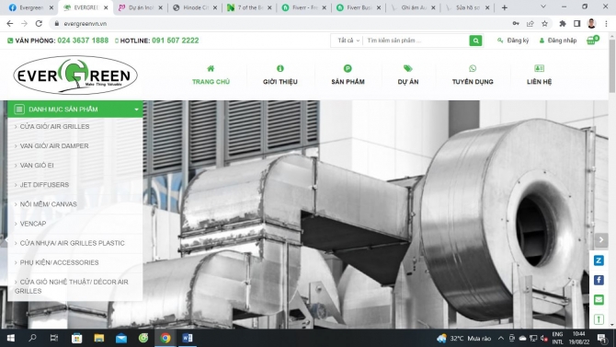The height and width of the screenshot is (347, 616).
Task: Open Chrome extensions puzzle icon
Action: pos(563,24)
